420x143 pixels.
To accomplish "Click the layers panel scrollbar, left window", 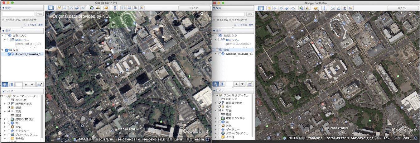I will tap(42, 117).
